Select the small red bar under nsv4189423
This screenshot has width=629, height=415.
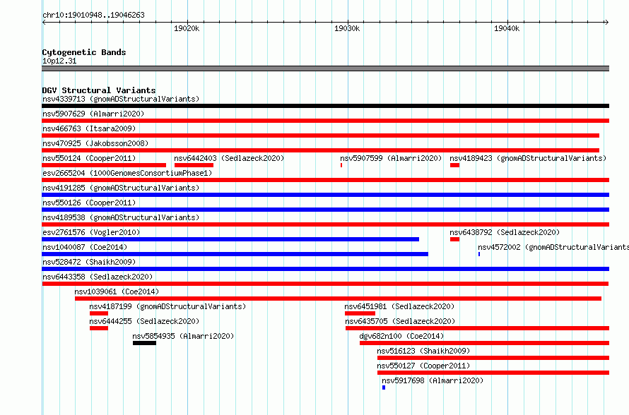[x=454, y=165]
